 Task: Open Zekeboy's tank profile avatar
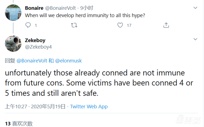coord(13,43)
